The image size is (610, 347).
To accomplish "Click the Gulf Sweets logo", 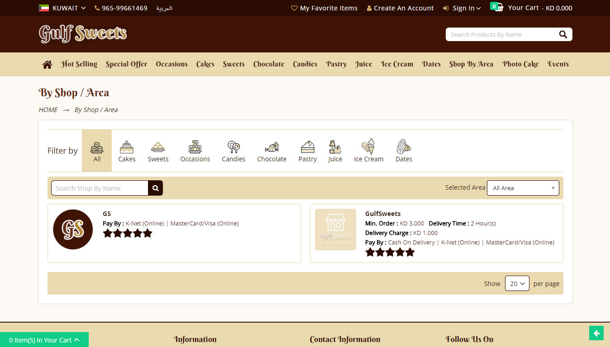I will 83,34.
